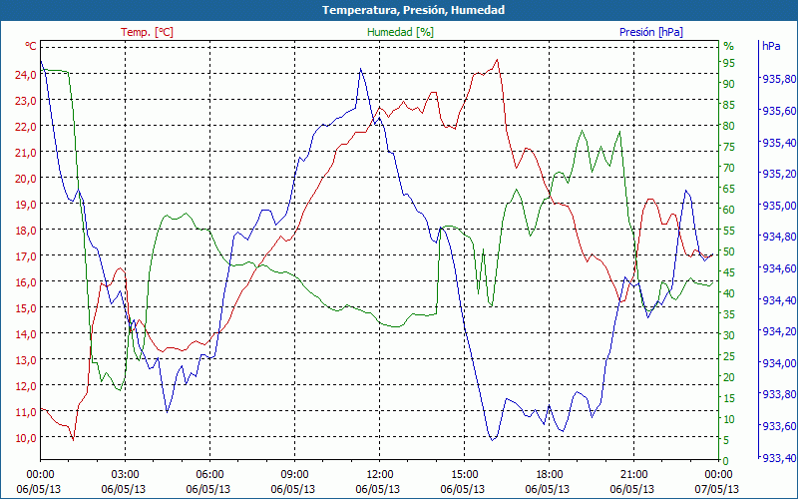798x499 pixels.
Task: Click the '933,60' pressure axis value
Action: (x=779, y=426)
